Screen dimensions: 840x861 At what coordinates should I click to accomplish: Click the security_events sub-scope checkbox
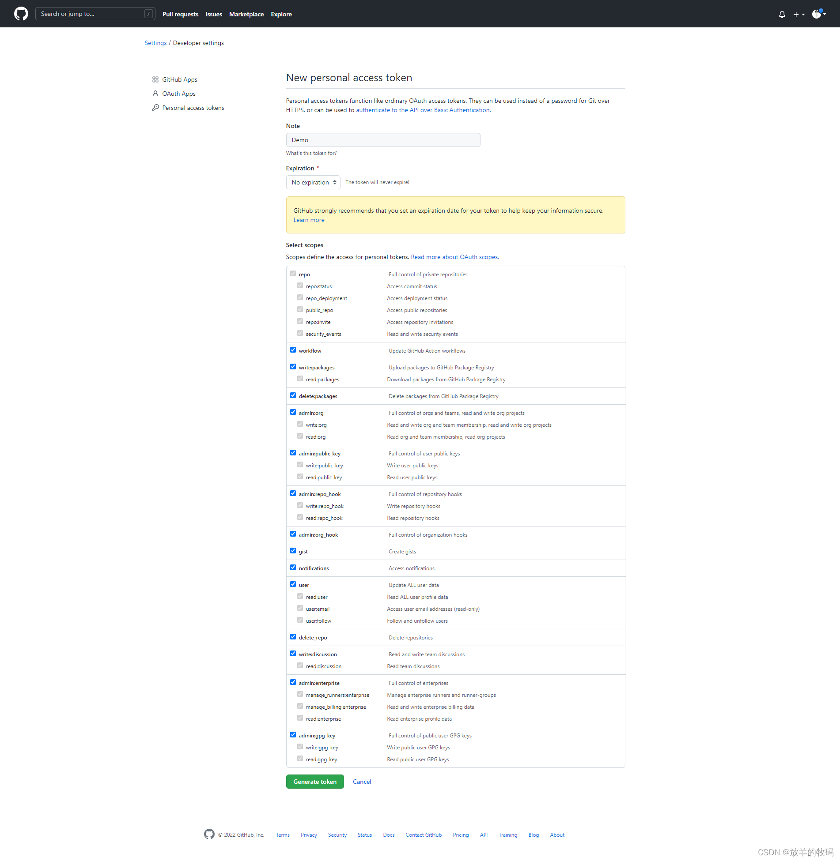coord(300,333)
